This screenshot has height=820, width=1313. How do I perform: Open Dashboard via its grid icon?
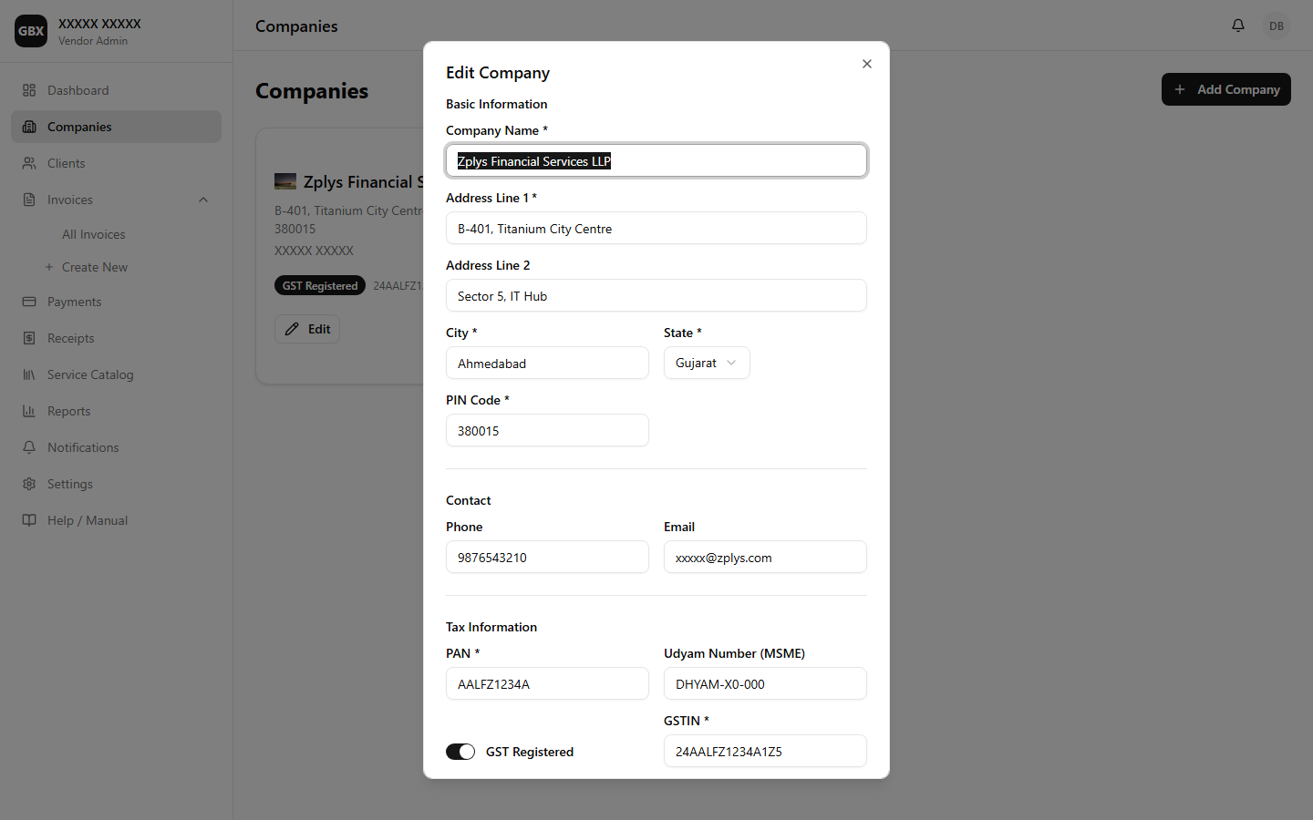[x=29, y=90]
